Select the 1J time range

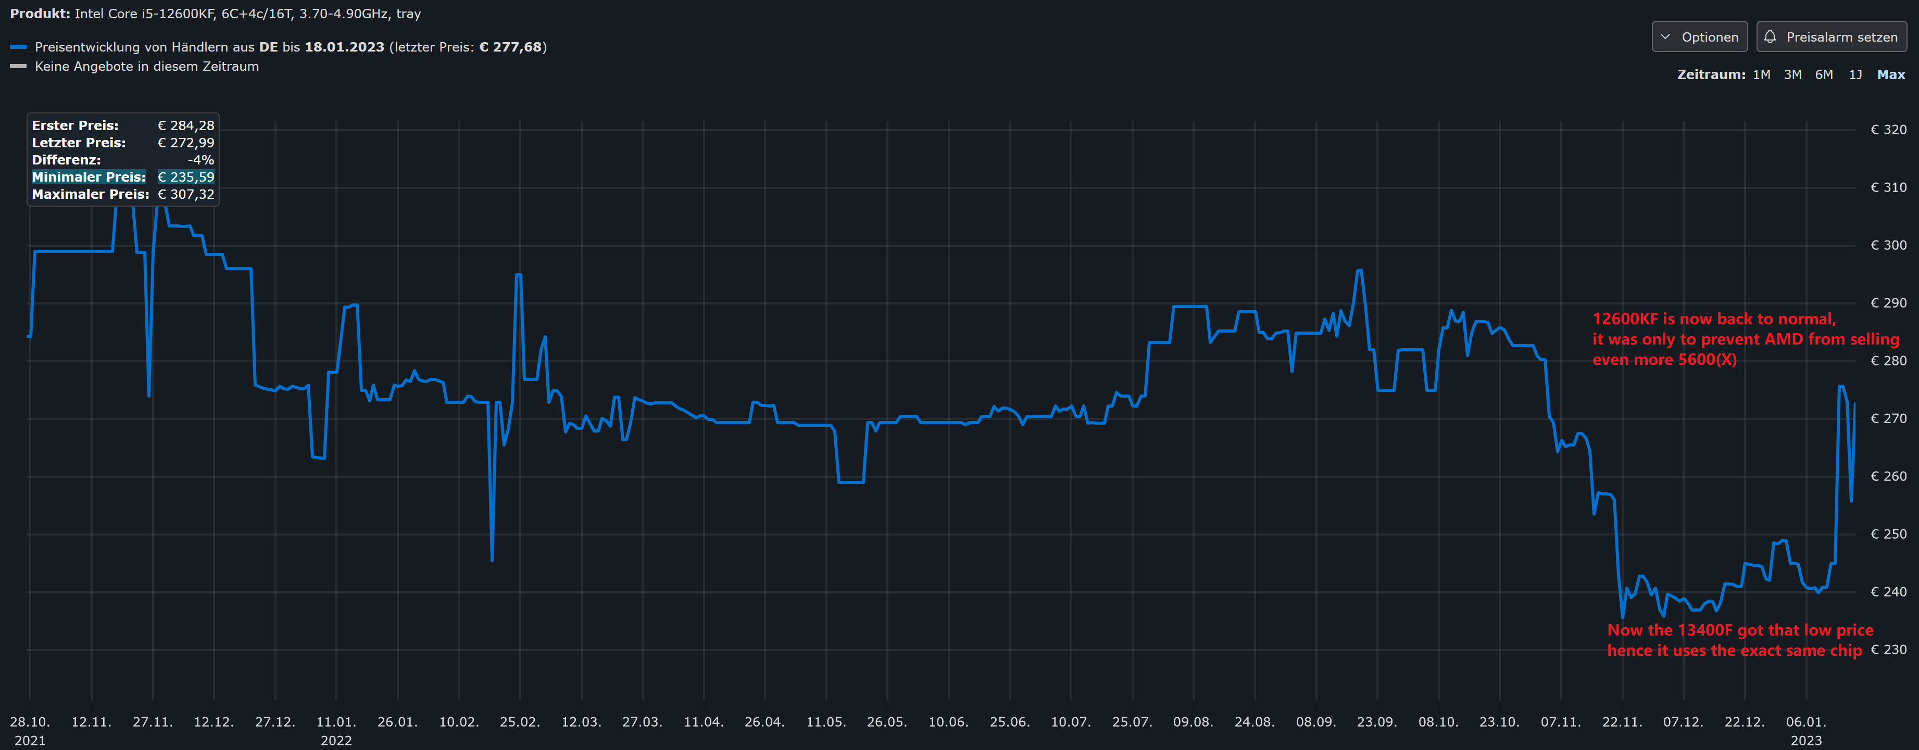[x=1854, y=74]
